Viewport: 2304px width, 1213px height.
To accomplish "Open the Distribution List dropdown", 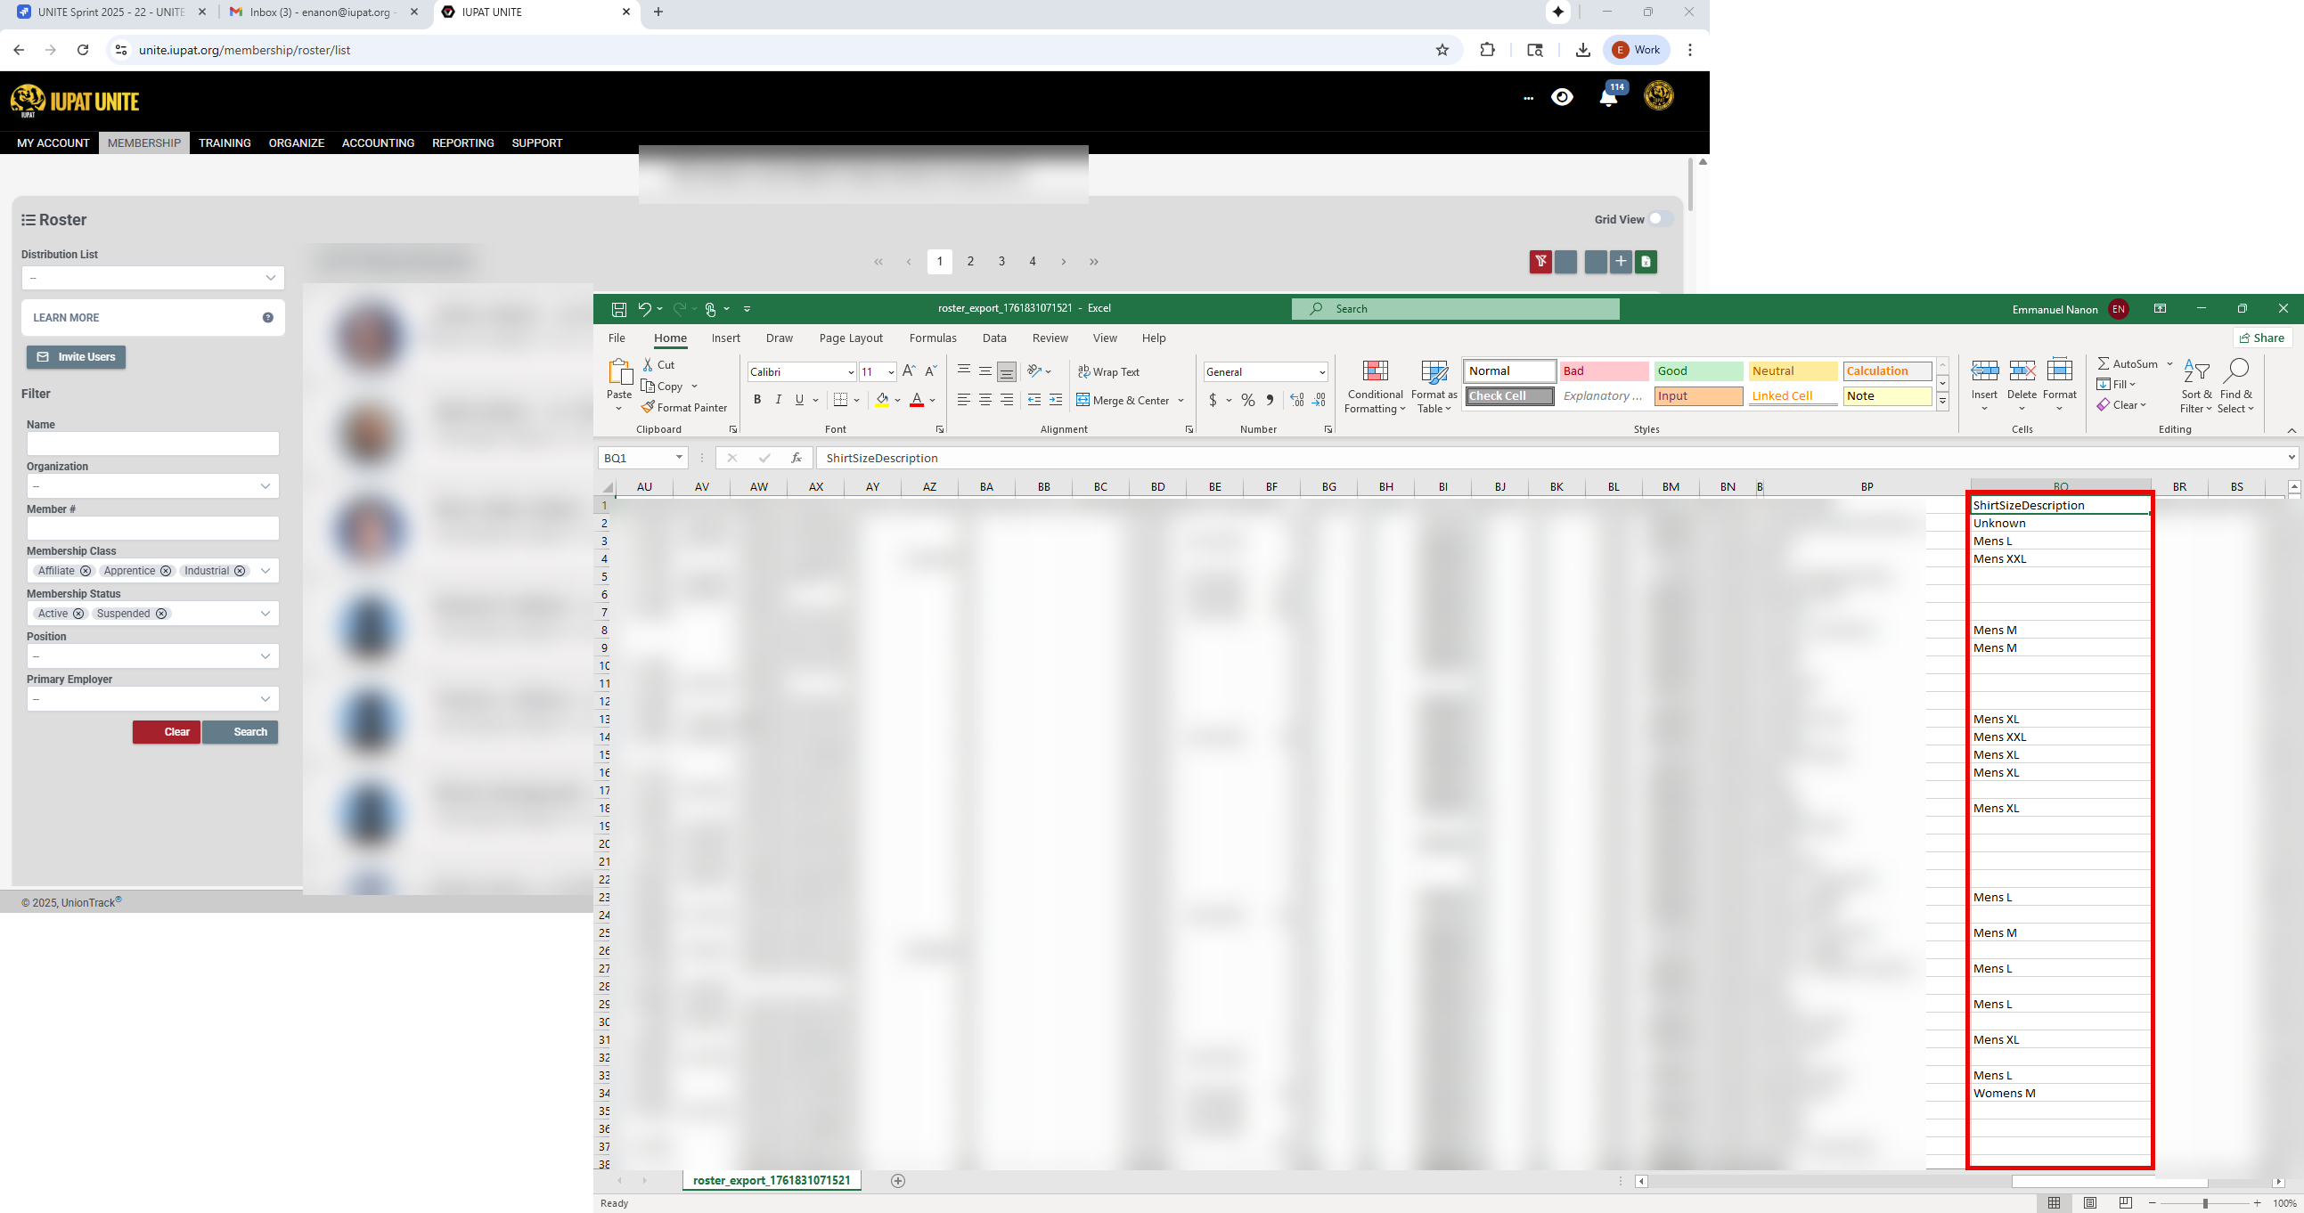I will 153,278.
